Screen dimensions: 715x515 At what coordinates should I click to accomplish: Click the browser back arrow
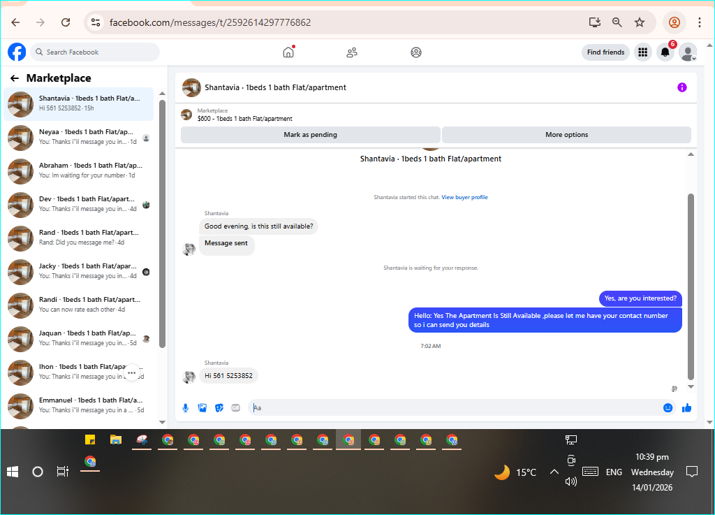15,22
